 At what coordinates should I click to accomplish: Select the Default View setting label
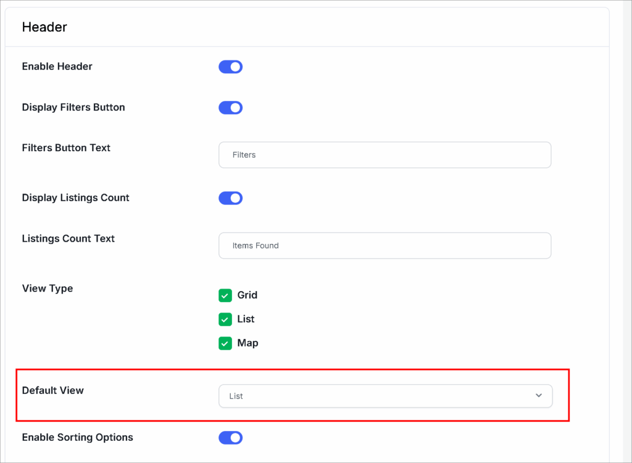click(x=52, y=390)
